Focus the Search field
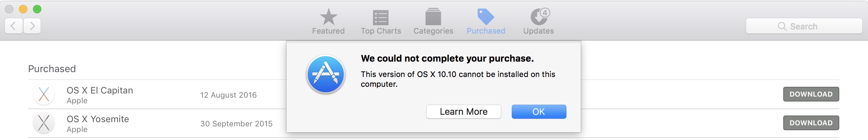 pyautogui.click(x=804, y=26)
